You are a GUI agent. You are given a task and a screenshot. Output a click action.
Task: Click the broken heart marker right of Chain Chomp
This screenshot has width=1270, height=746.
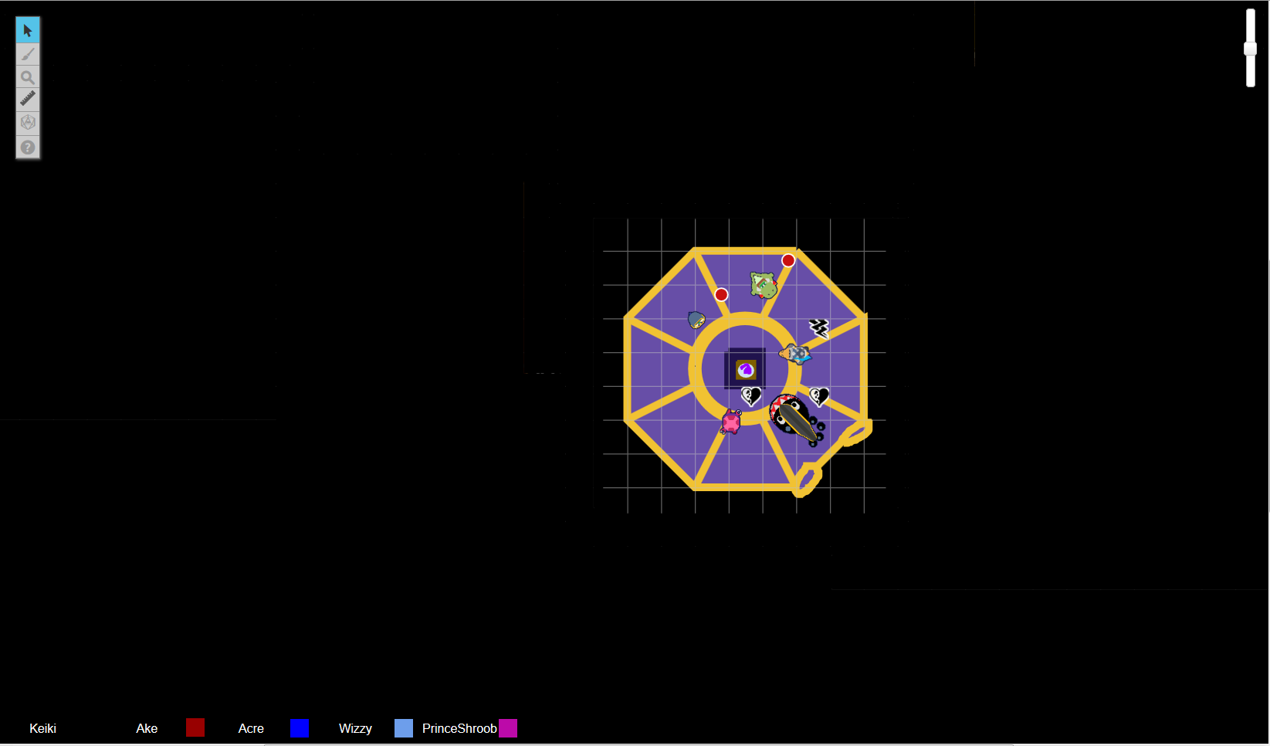(819, 397)
